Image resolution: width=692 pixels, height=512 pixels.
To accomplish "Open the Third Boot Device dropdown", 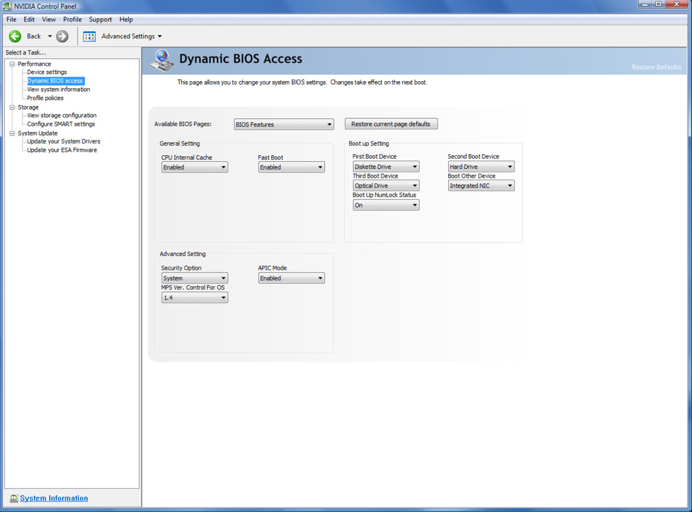I will [386, 185].
